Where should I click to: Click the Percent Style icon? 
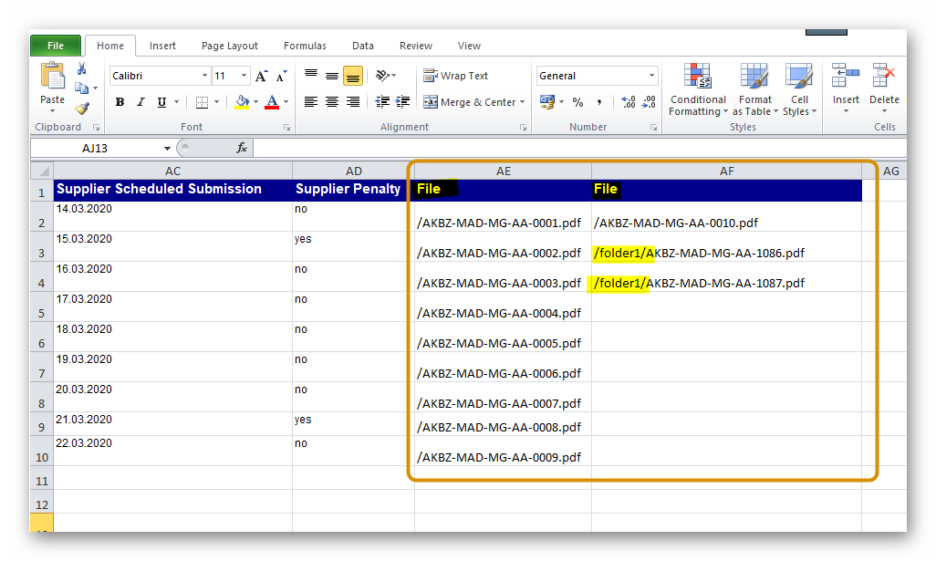tap(578, 102)
